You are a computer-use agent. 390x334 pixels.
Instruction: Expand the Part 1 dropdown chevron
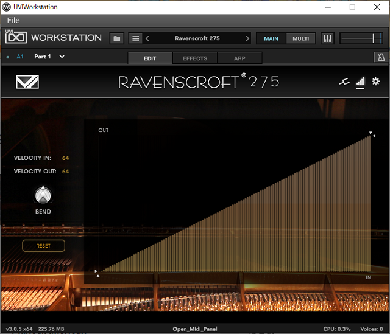coord(62,57)
